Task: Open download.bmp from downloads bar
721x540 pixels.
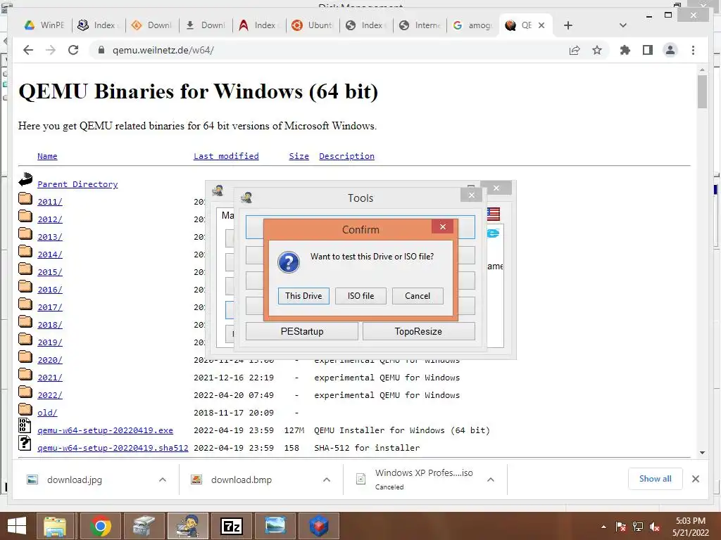Action: [242, 480]
